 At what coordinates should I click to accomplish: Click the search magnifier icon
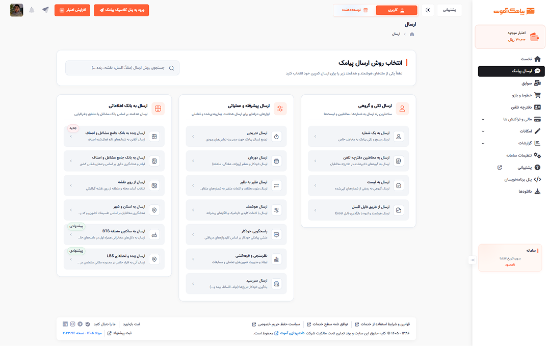[x=172, y=68]
